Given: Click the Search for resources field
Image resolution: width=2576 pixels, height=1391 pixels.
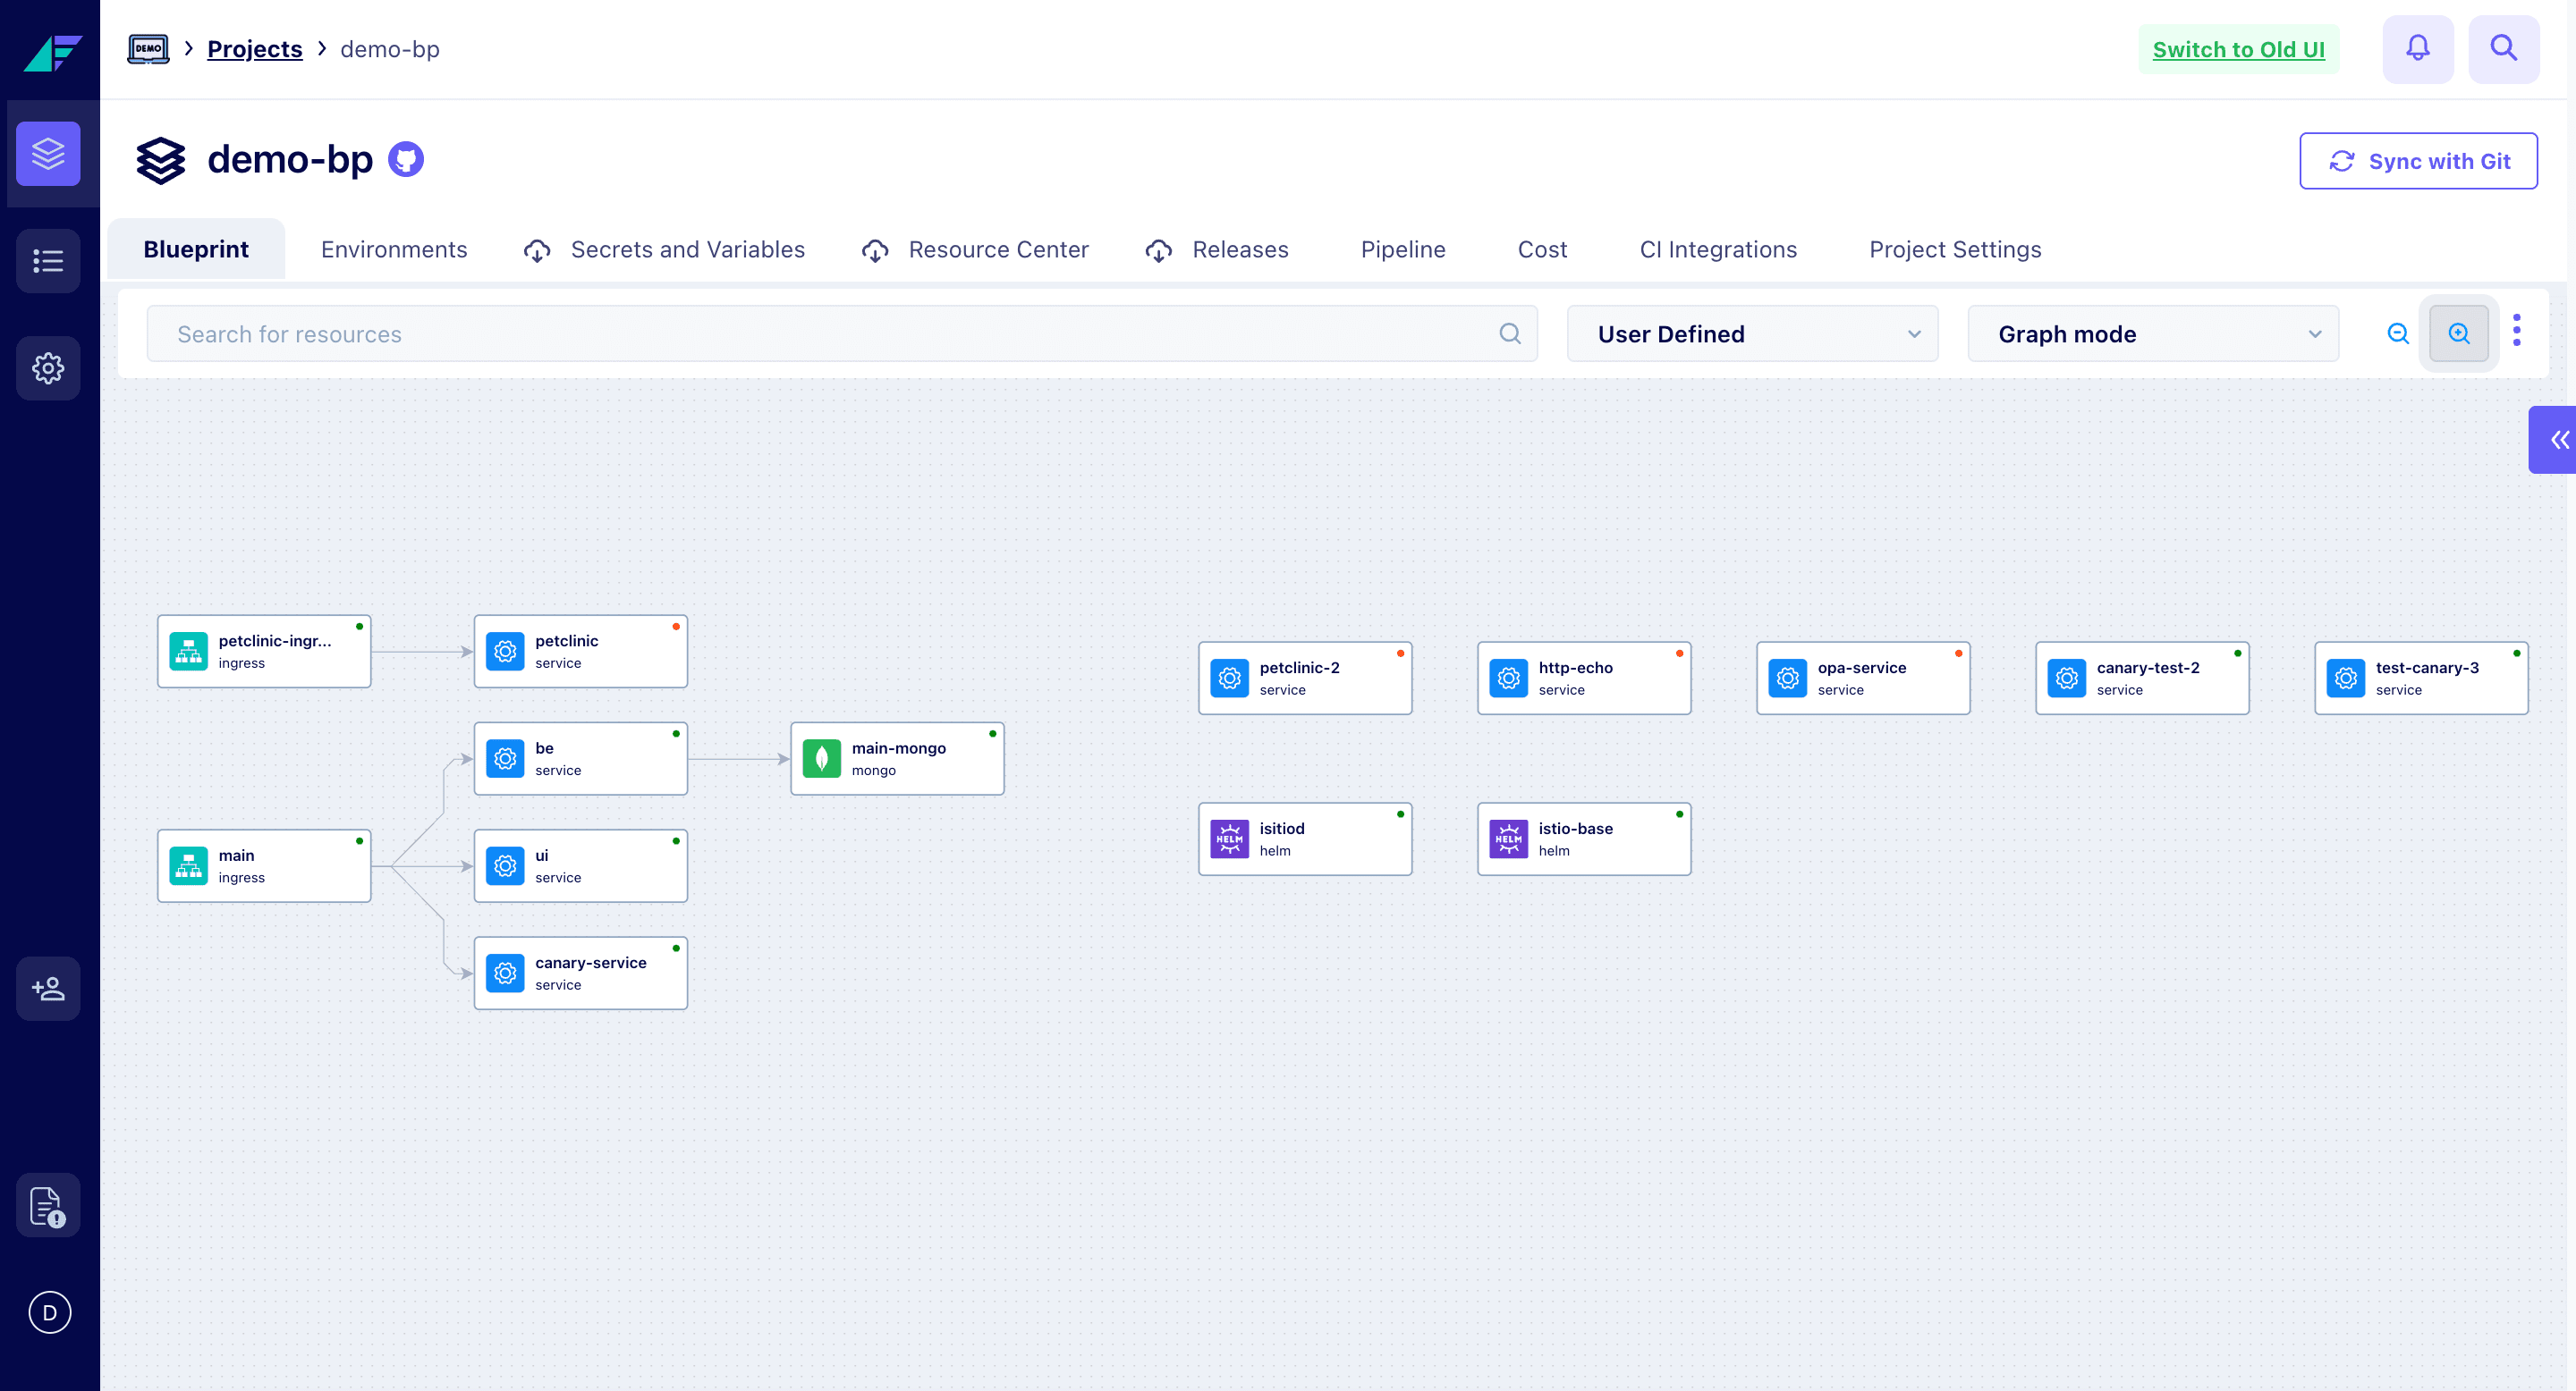Looking at the screenshot, I should point(830,333).
